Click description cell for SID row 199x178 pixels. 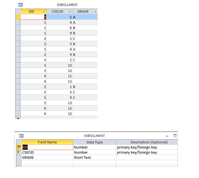[147, 147]
